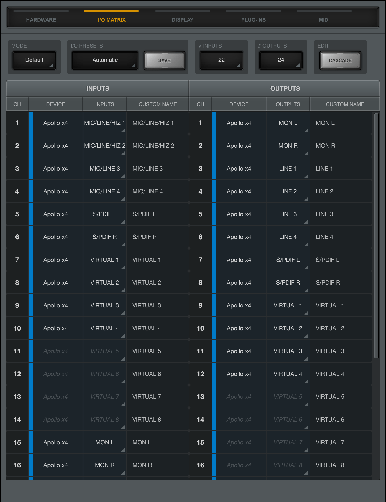The width and height of the screenshot is (386, 502).
Task: Click the vertical scrollbar of the matrix
Action: (376, 236)
